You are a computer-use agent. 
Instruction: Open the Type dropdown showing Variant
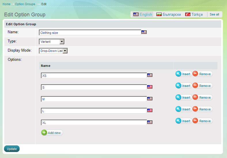point(52,42)
